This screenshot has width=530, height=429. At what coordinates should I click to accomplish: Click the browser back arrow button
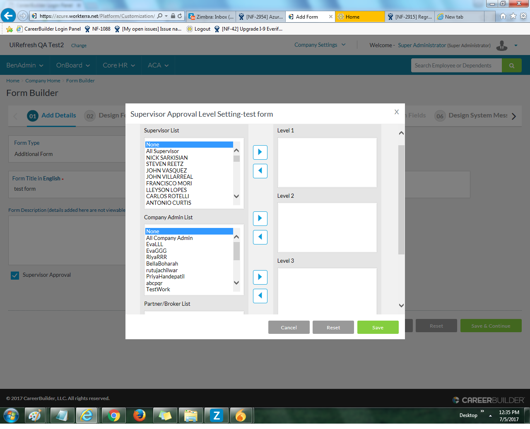point(8,16)
